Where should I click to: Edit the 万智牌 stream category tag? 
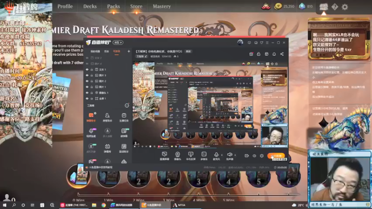coord(142,56)
